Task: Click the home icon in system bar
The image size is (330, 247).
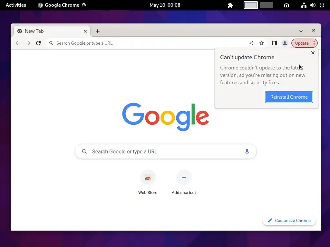Action: pyautogui.click(x=286, y=5)
